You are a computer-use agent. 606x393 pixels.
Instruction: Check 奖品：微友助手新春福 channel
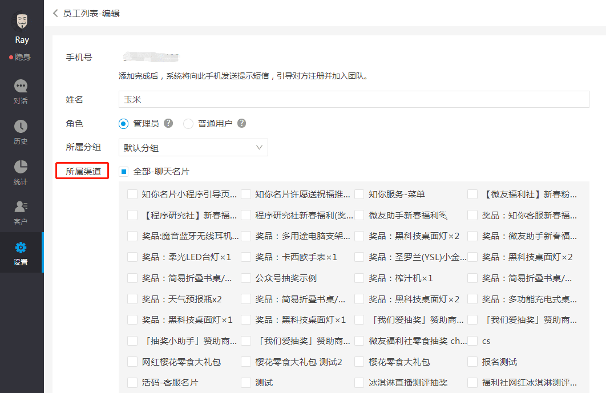pyautogui.click(x=472, y=236)
